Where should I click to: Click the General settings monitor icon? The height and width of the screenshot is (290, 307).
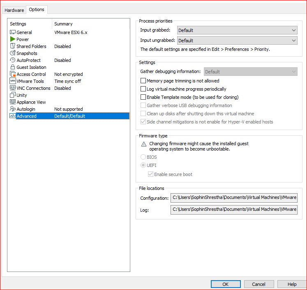click(13, 32)
